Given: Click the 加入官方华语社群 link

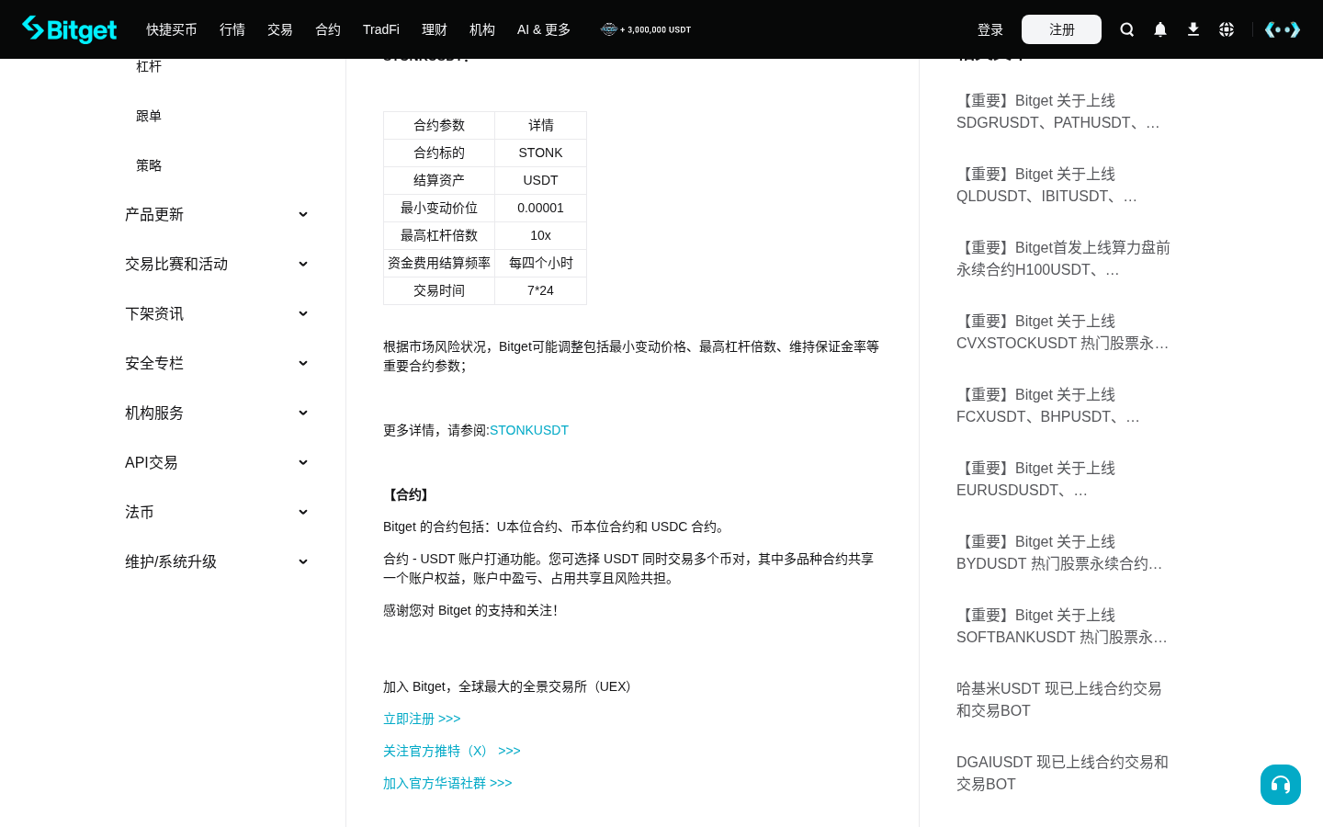Looking at the screenshot, I should pos(447,783).
